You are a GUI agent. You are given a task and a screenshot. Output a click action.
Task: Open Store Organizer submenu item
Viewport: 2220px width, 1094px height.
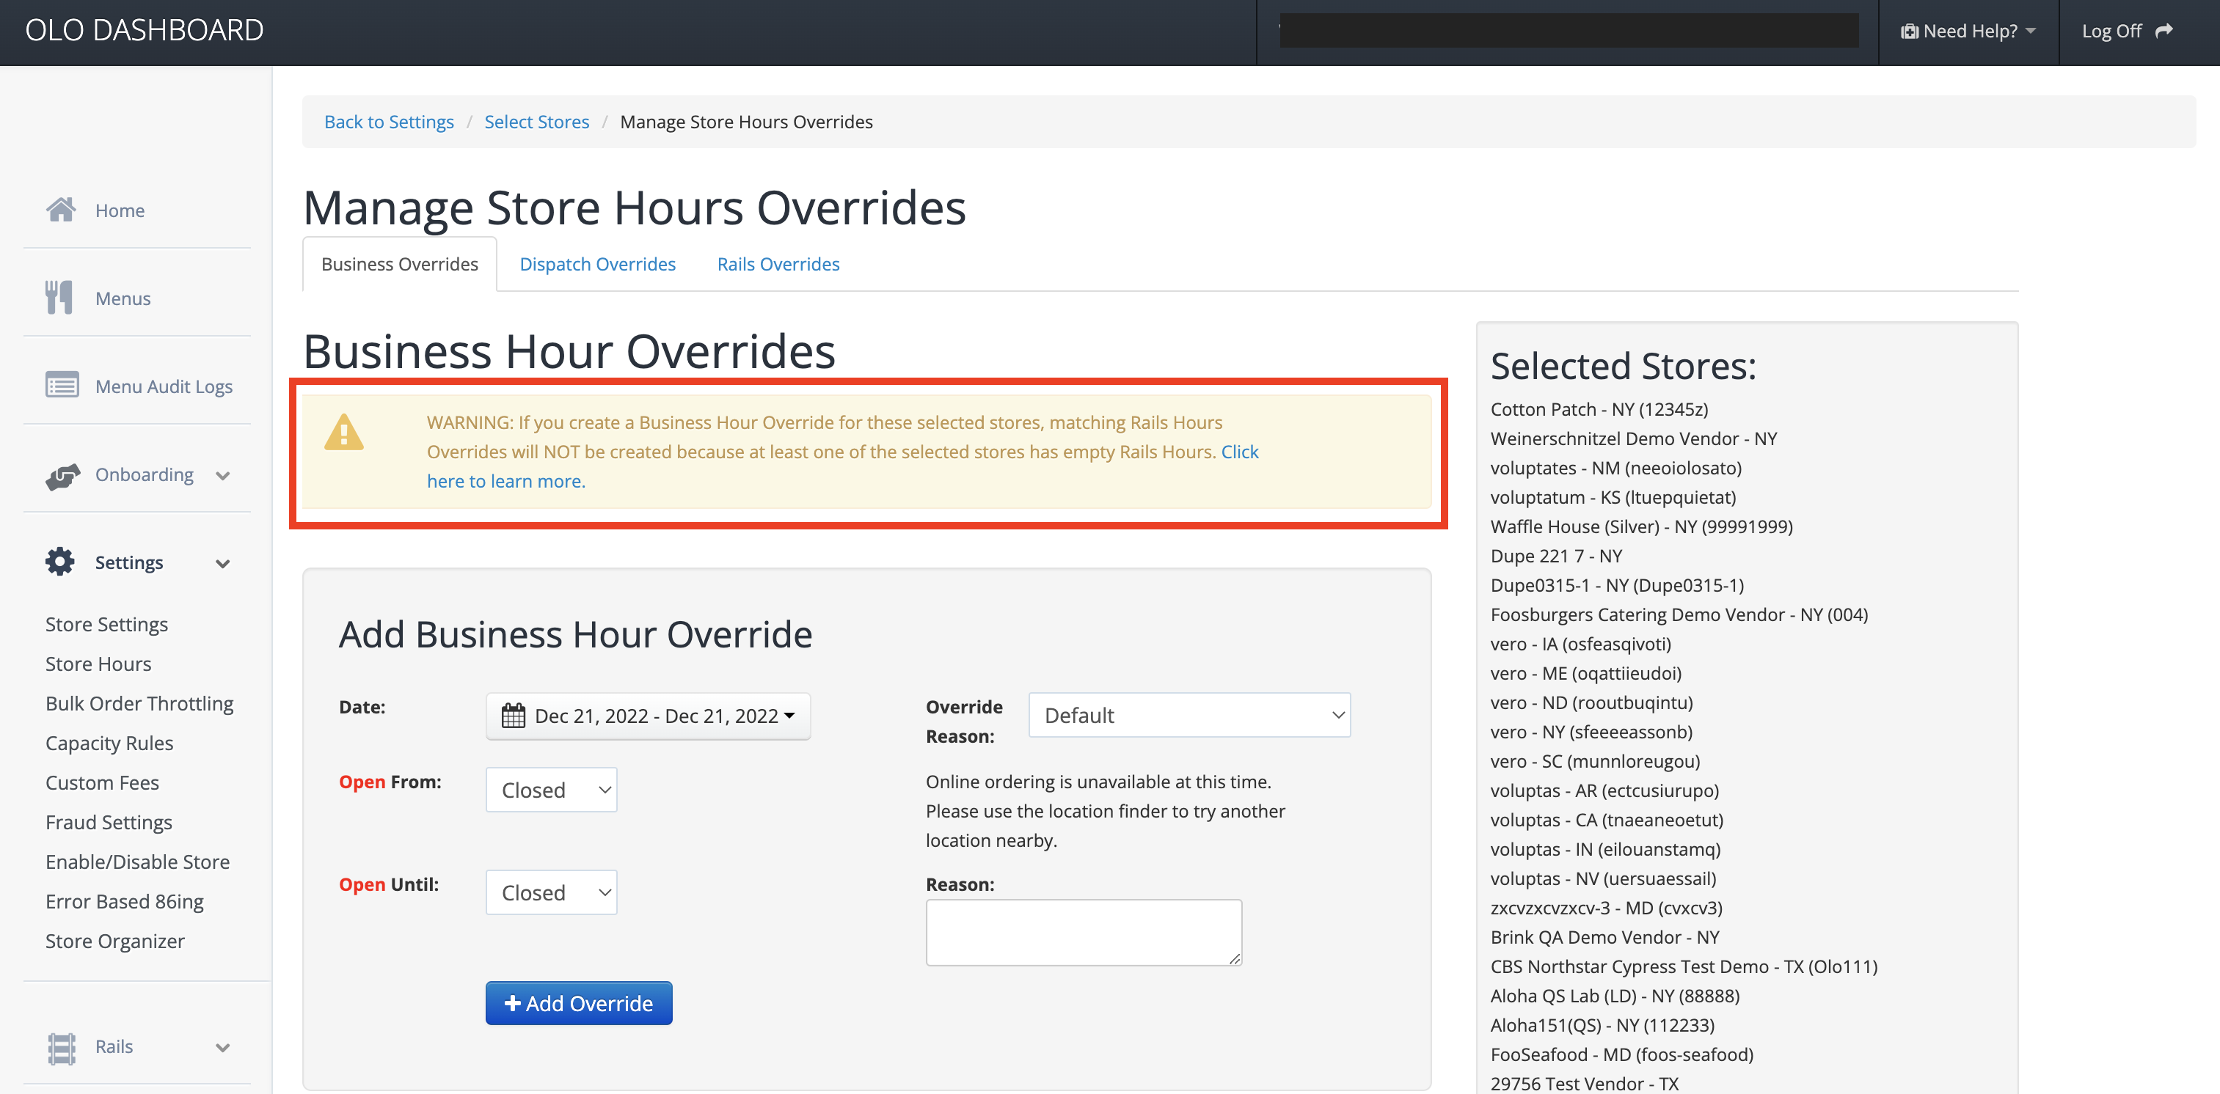click(x=115, y=941)
